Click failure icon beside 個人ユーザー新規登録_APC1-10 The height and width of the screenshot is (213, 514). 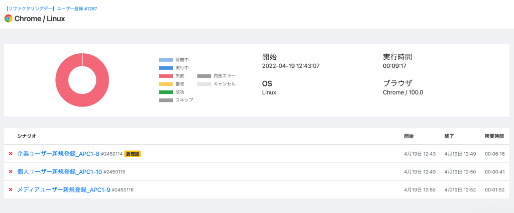[11, 172]
